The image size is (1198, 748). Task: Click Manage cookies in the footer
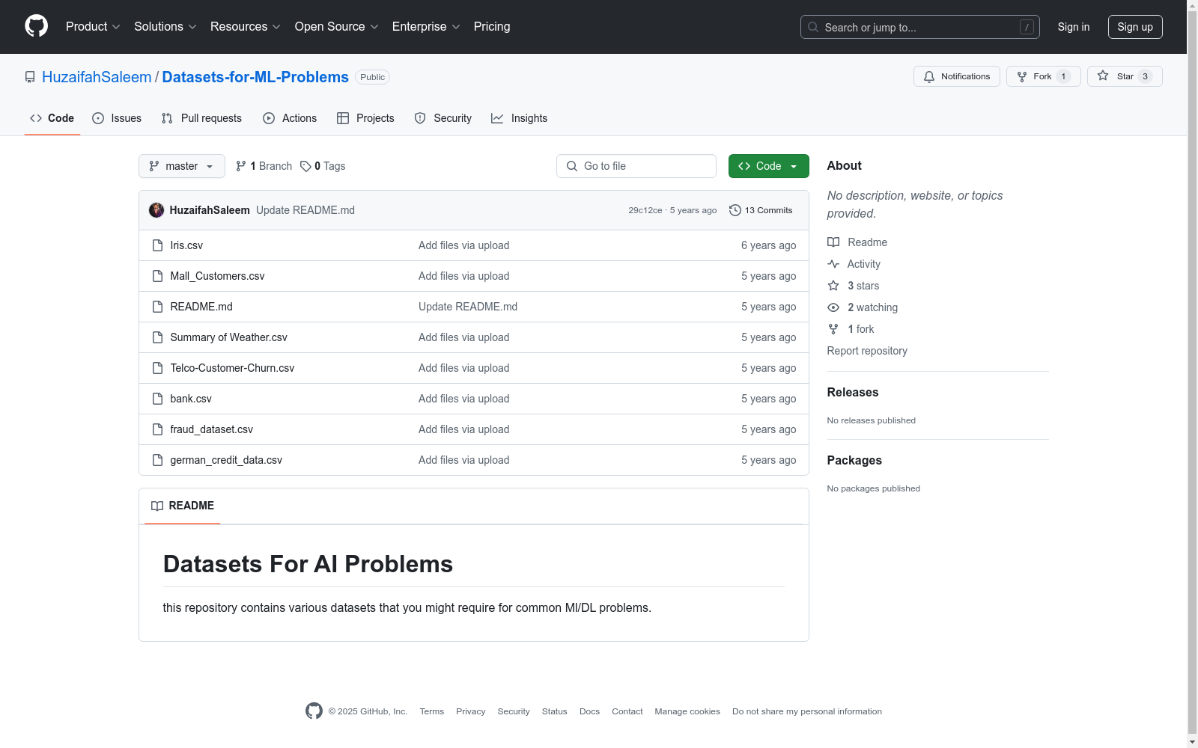[x=687, y=711]
